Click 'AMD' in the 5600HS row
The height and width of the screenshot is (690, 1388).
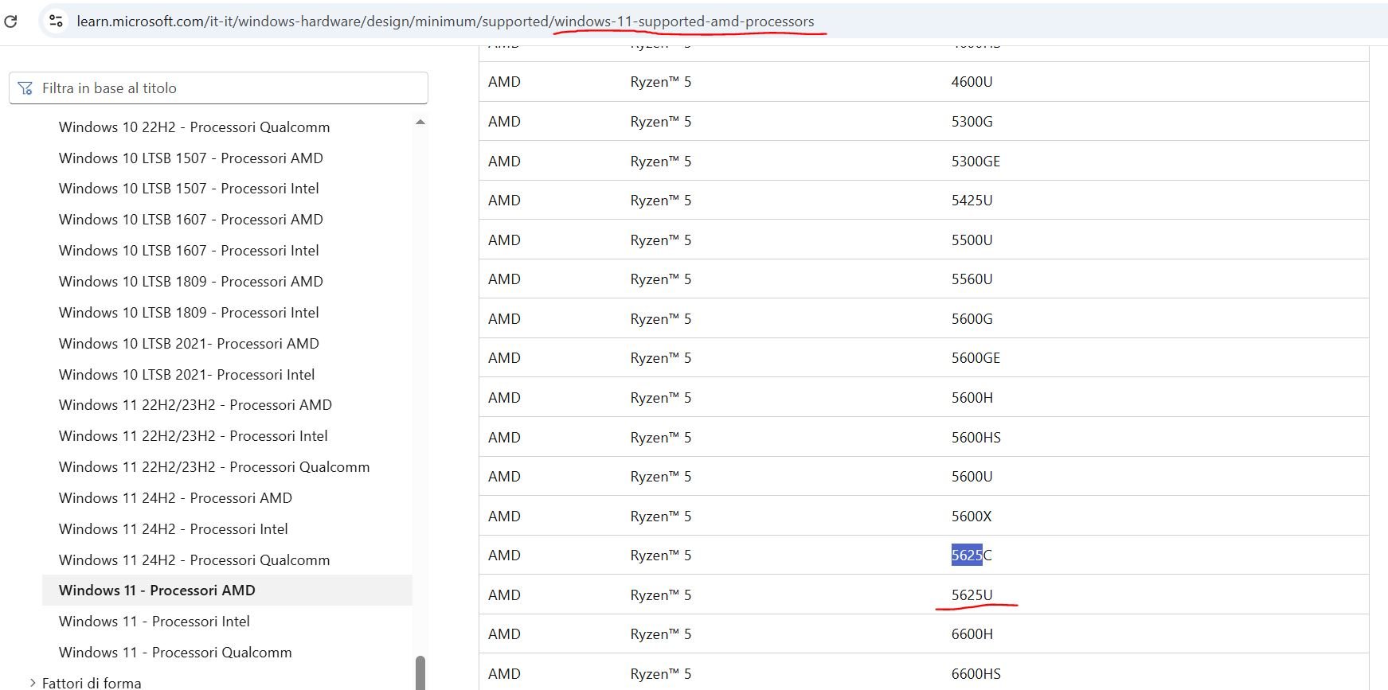504,438
